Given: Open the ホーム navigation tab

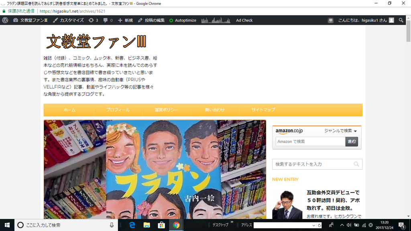Looking at the screenshot, I should point(69,110).
